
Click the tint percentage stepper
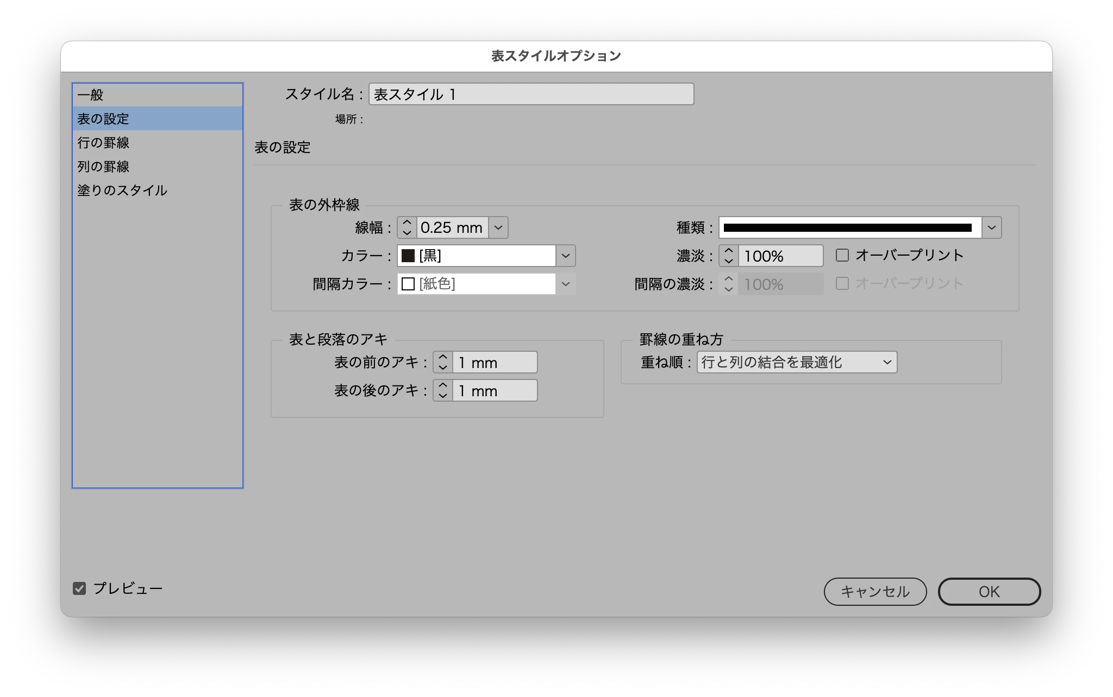(x=729, y=256)
